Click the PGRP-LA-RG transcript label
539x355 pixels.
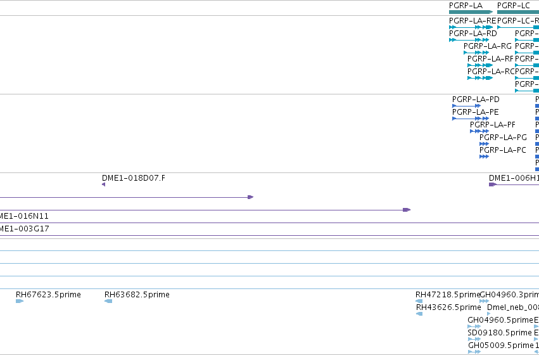click(488, 46)
